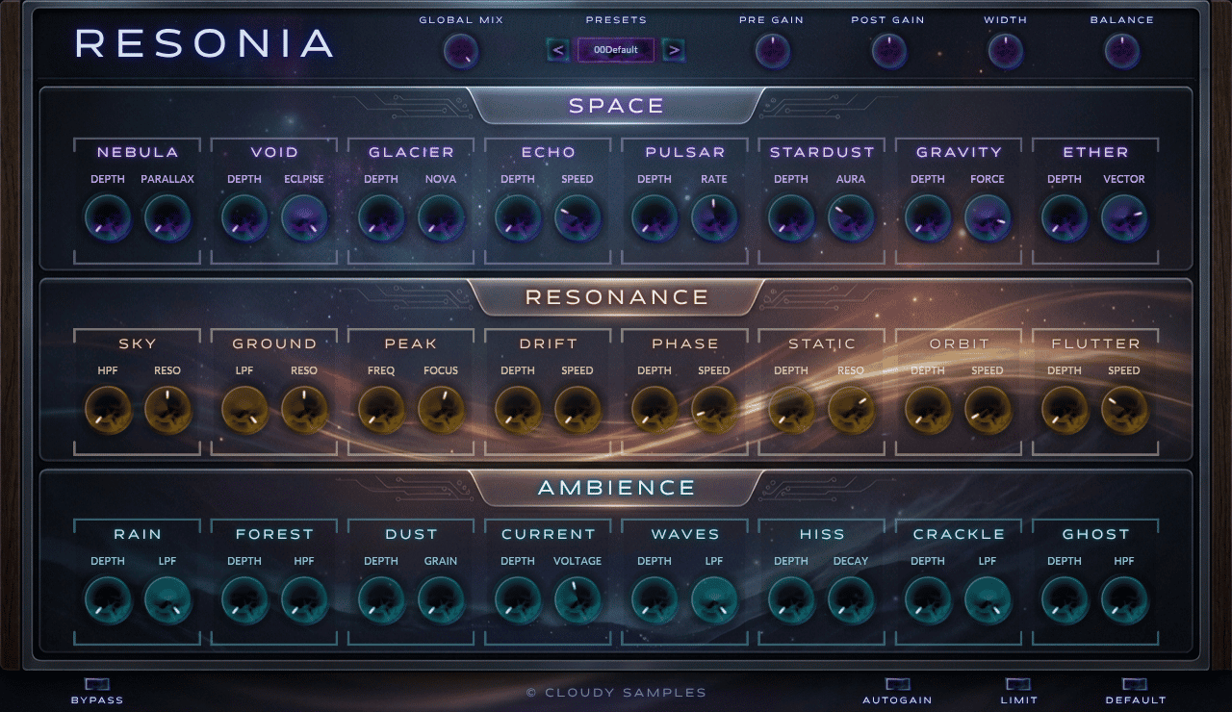Click the Hiss Decay knob
This screenshot has height=712, width=1232.
[x=851, y=600]
